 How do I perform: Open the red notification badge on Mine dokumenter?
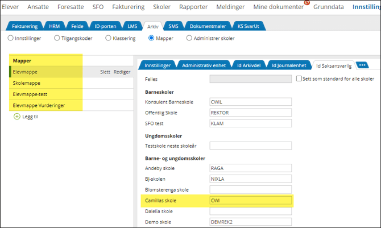(x=307, y=3)
